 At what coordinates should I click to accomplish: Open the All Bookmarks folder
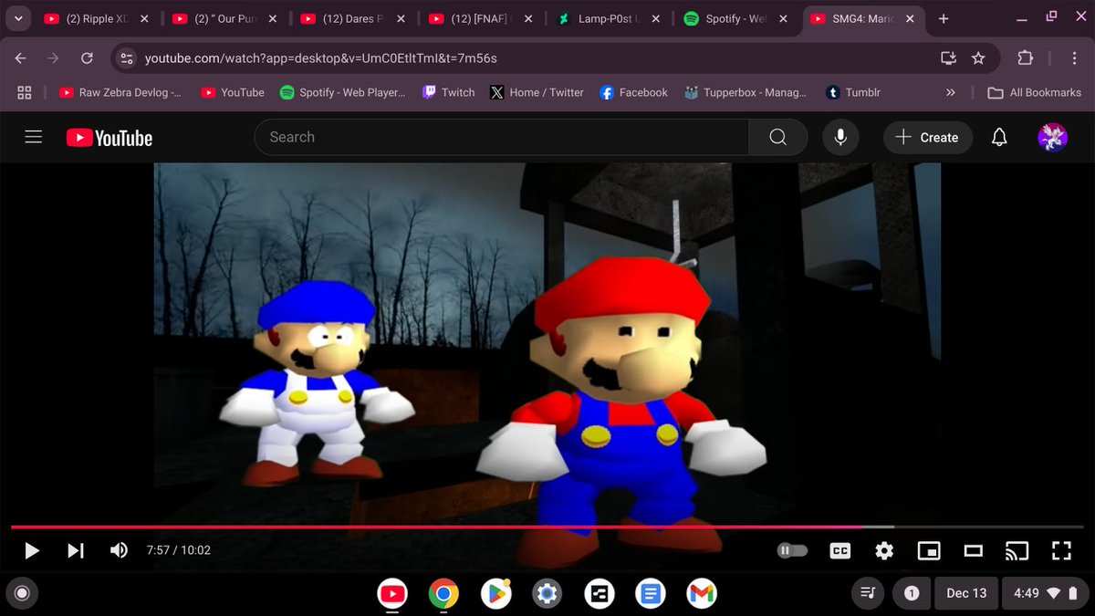pyautogui.click(x=1035, y=92)
